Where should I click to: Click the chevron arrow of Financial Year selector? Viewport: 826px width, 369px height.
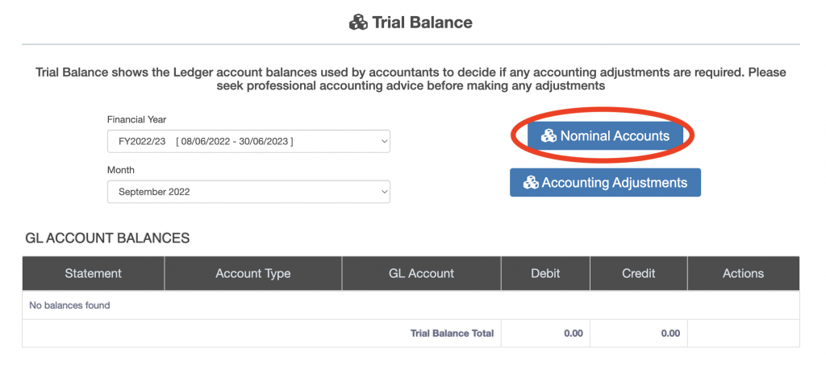382,142
